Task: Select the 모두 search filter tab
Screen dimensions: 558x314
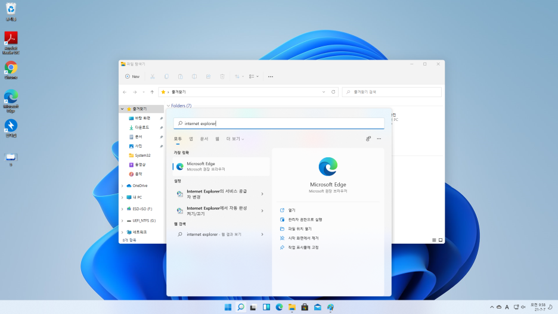Action: point(178,139)
